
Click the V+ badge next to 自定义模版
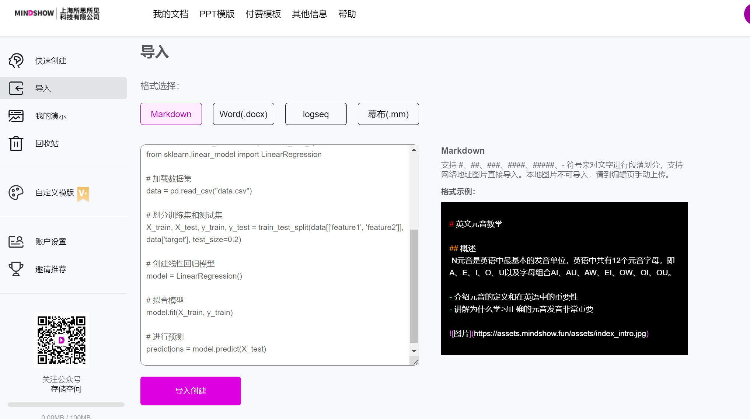point(83,195)
